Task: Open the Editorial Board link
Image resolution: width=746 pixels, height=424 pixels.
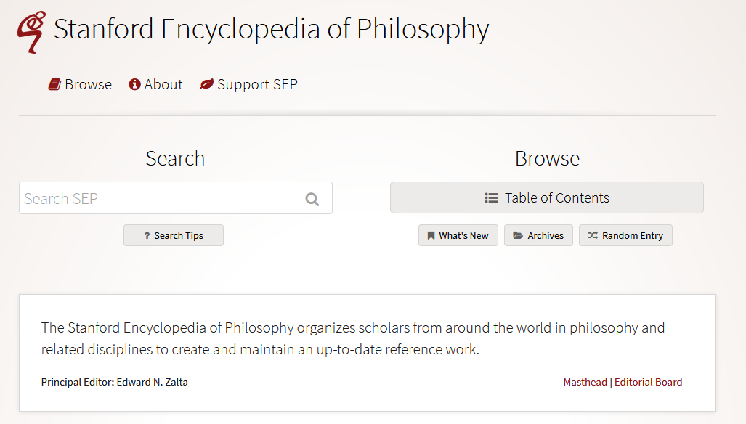Action: tap(648, 382)
